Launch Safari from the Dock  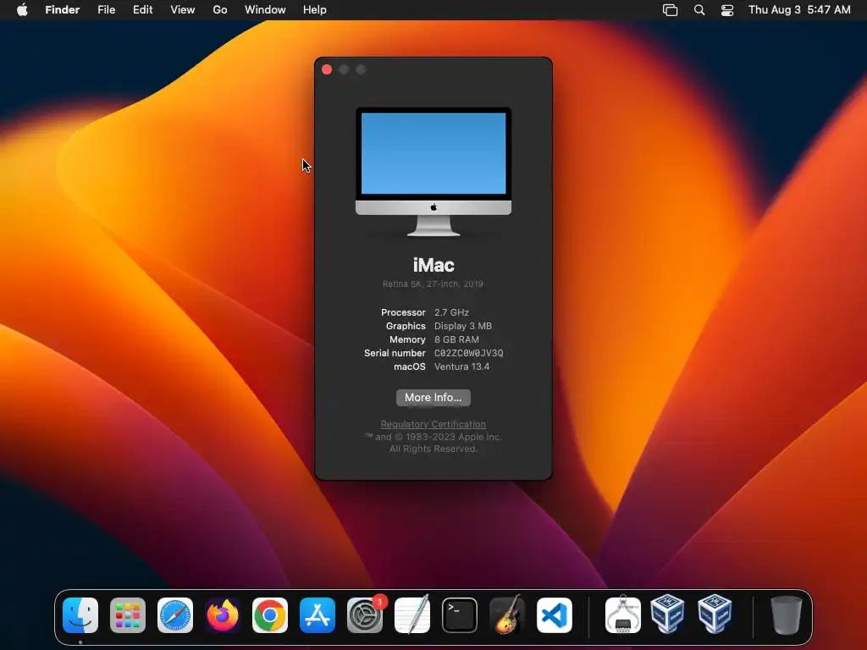click(175, 614)
